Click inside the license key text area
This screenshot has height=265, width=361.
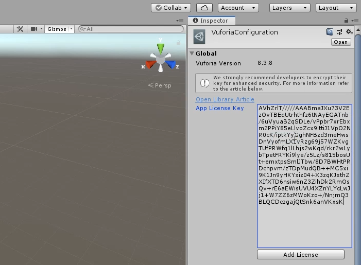pyautogui.click(x=304, y=176)
